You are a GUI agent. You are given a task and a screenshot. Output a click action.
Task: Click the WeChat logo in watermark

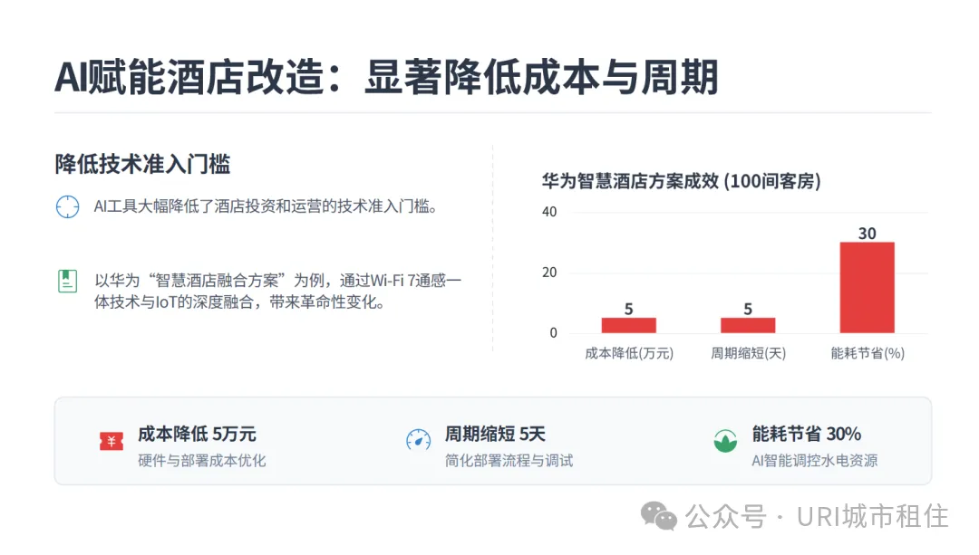(x=659, y=516)
